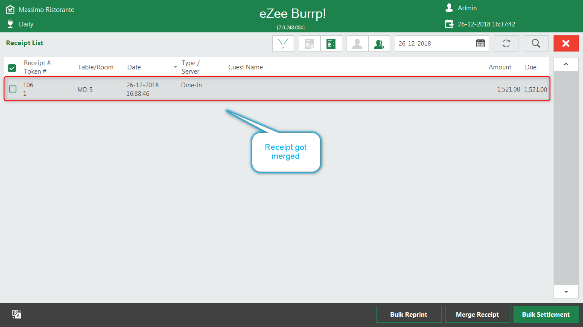Click receipt date 26-12-2018 16:38:46 cell
Image resolution: width=583 pixels, height=327 pixels.
tap(143, 89)
